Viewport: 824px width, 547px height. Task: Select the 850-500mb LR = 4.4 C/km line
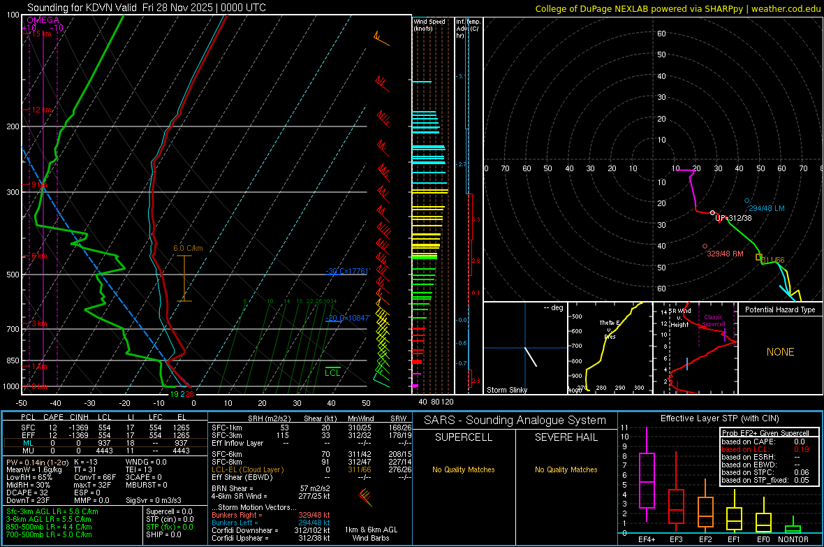tap(49, 527)
